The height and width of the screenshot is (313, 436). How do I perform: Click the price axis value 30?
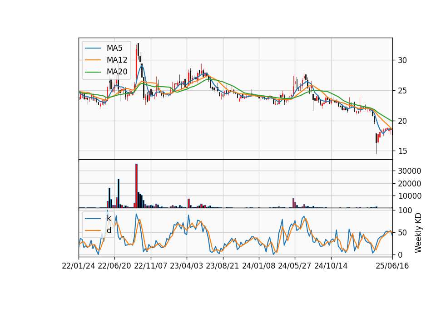pyautogui.click(x=402, y=60)
